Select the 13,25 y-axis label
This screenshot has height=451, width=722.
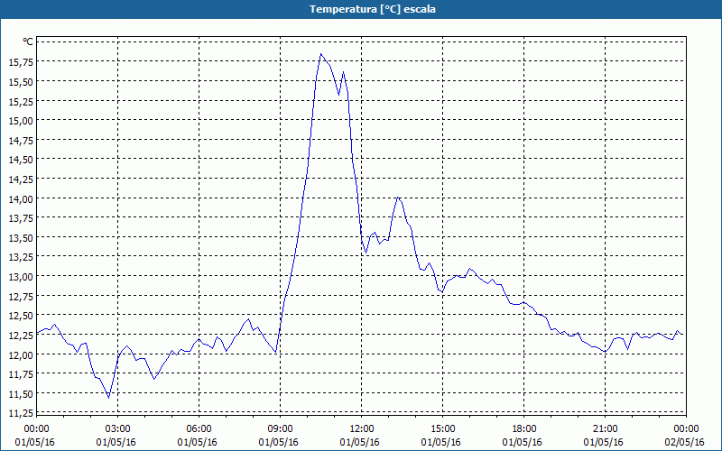pyautogui.click(x=20, y=257)
